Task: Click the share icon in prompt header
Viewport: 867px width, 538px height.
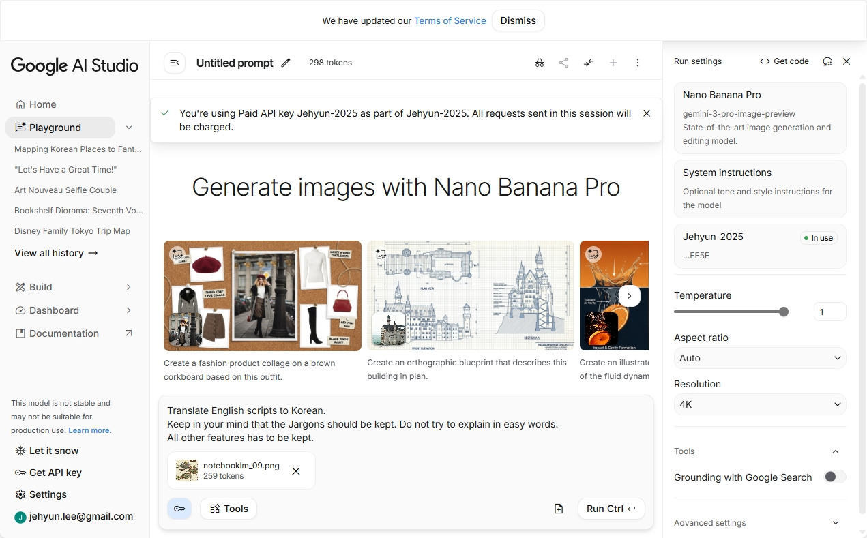Action: pos(563,63)
